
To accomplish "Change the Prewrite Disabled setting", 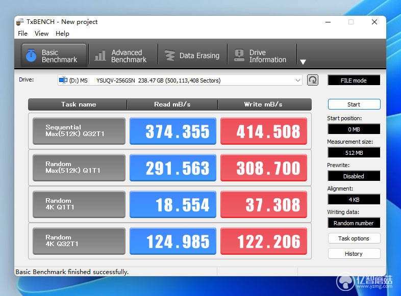I will (354, 176).
